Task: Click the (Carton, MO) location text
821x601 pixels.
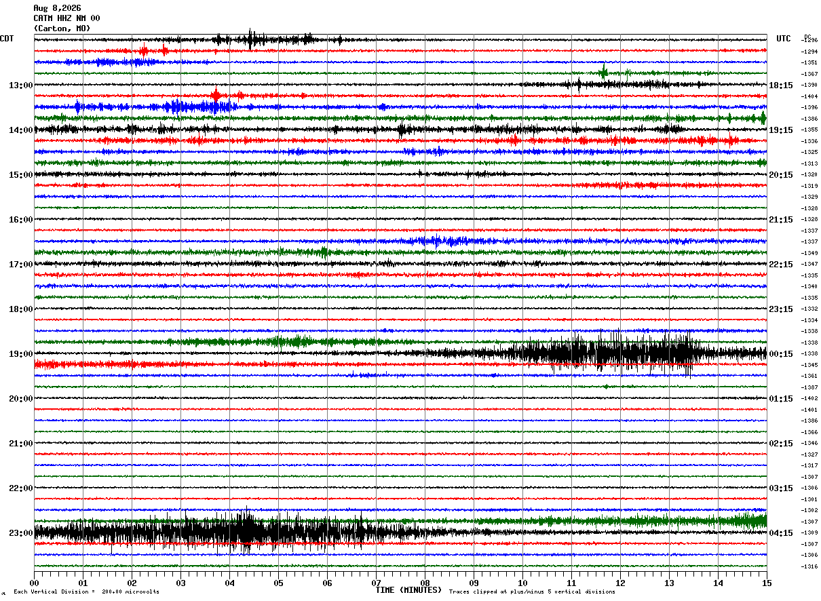Action: [x=62, y=28]
